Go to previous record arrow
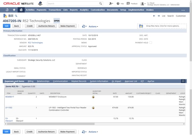The height and width of the screenshot is (139, 192). click(154, 16)
